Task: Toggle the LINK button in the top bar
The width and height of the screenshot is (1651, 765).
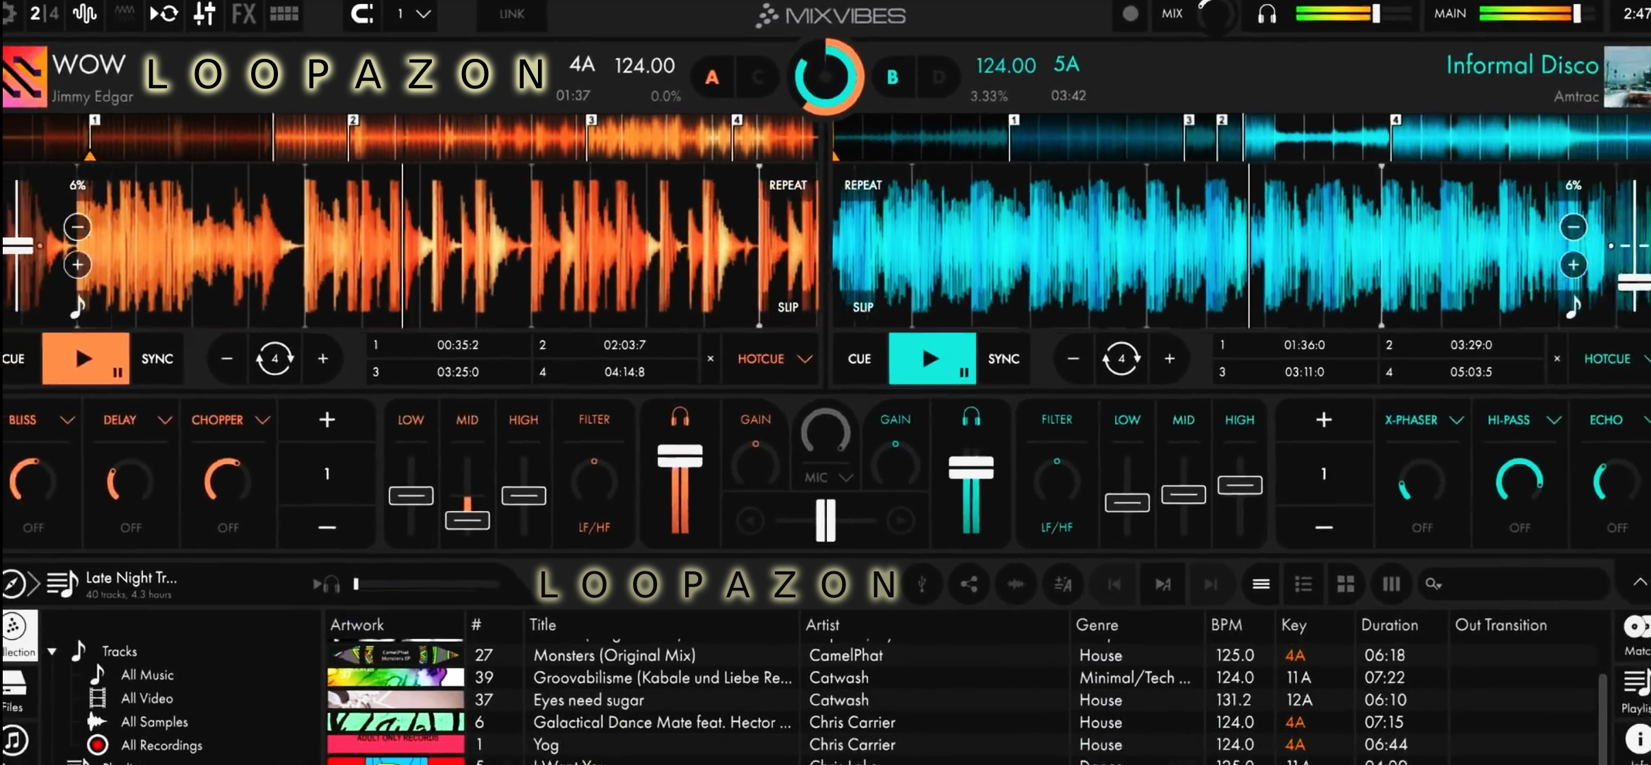Action: [x=511, y=14]
